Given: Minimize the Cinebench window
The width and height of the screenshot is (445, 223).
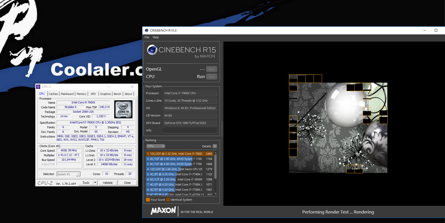Looking at the screenshot, I should point(425,30).
